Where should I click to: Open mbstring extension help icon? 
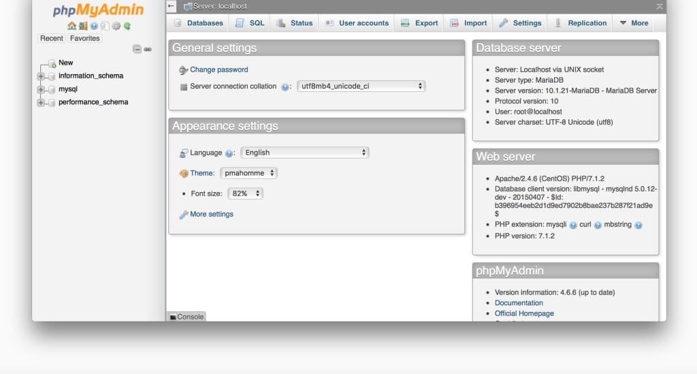coord(638,225)
